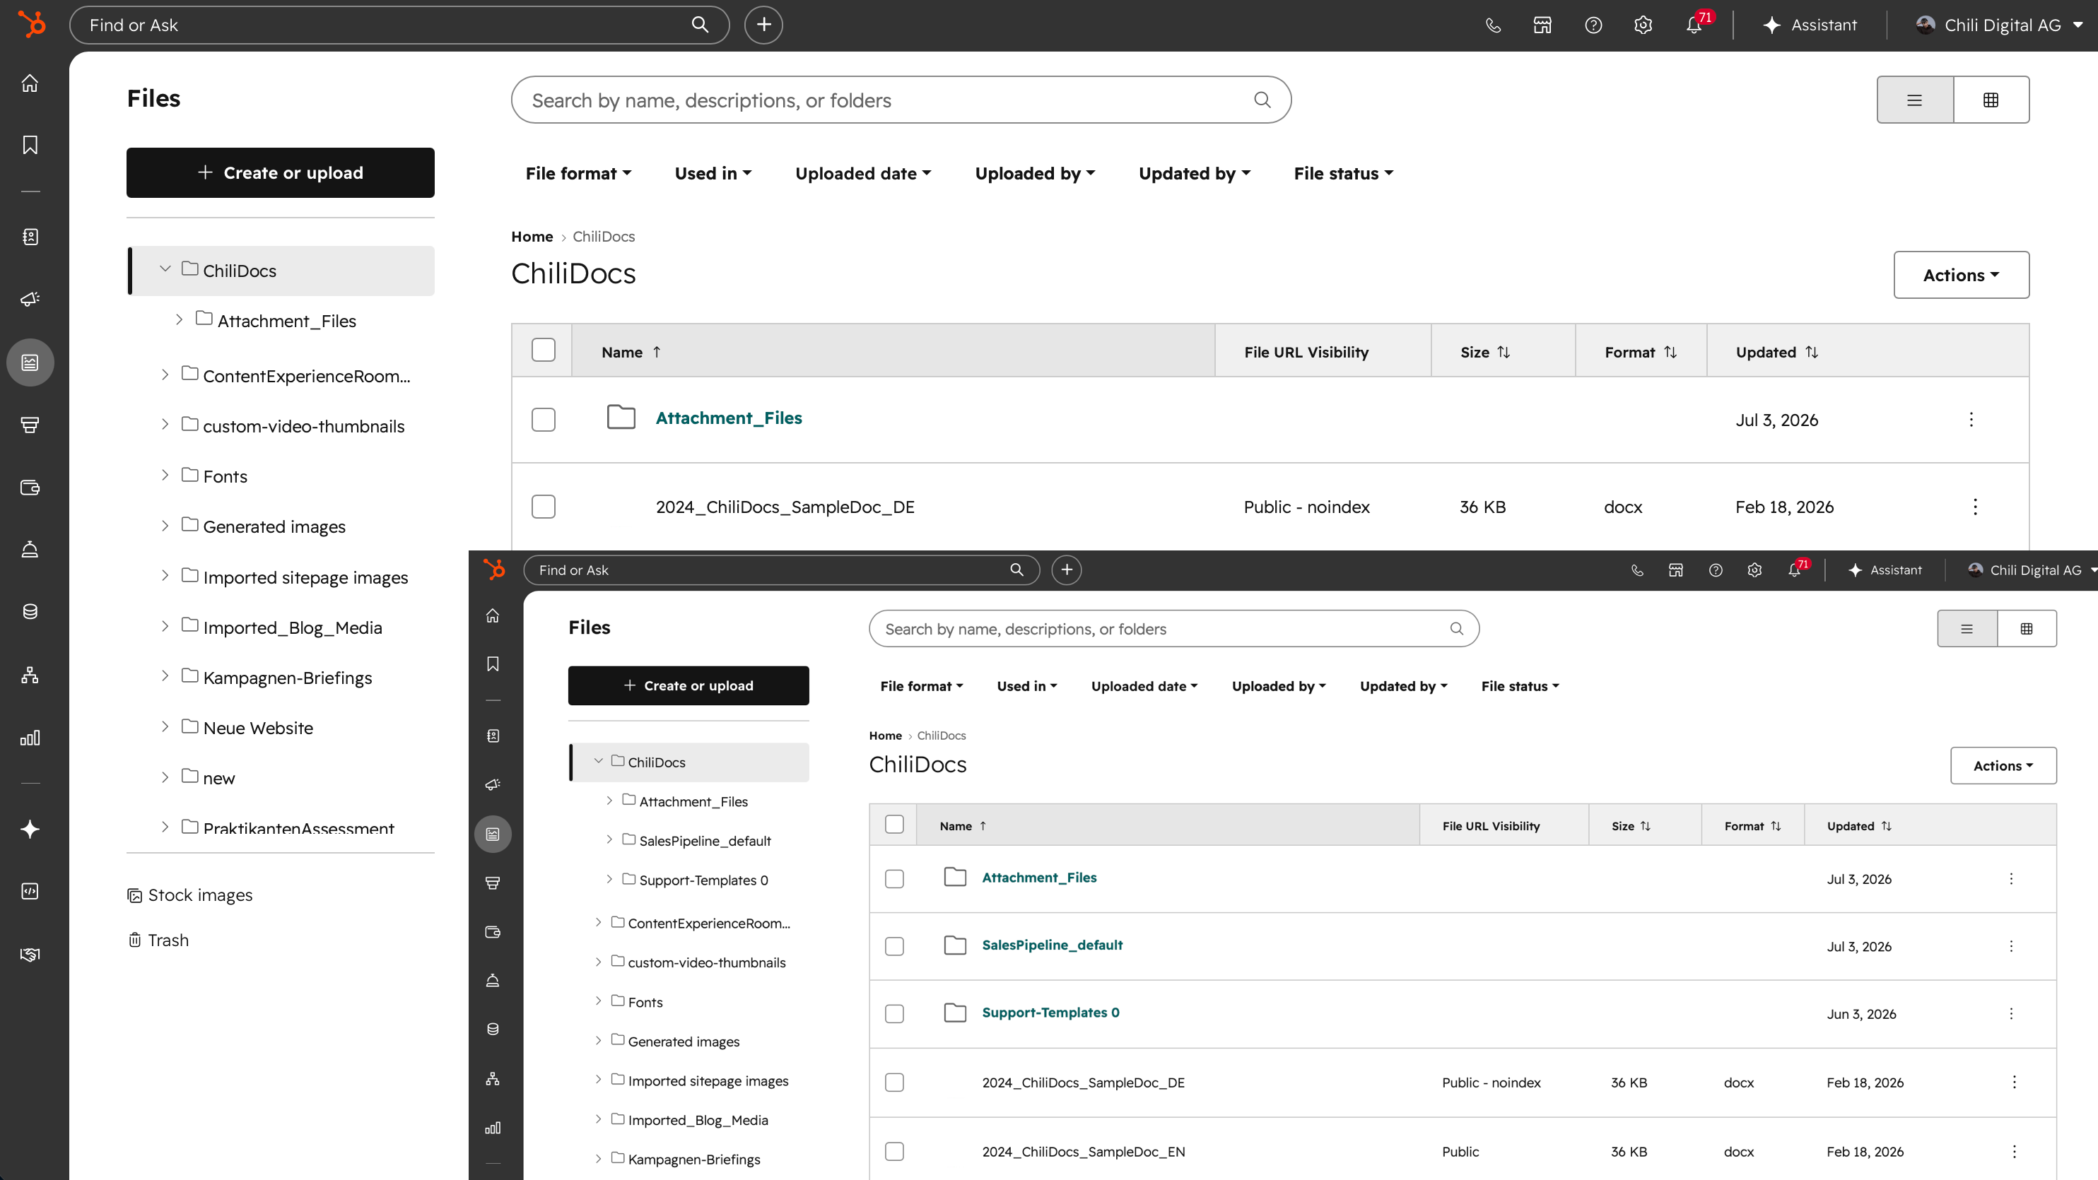Collapse the ChiliDocs folder in the front window tree
Image resolution: width=2098 pixels, height=1180 pixels.
[x=599, y=762]
